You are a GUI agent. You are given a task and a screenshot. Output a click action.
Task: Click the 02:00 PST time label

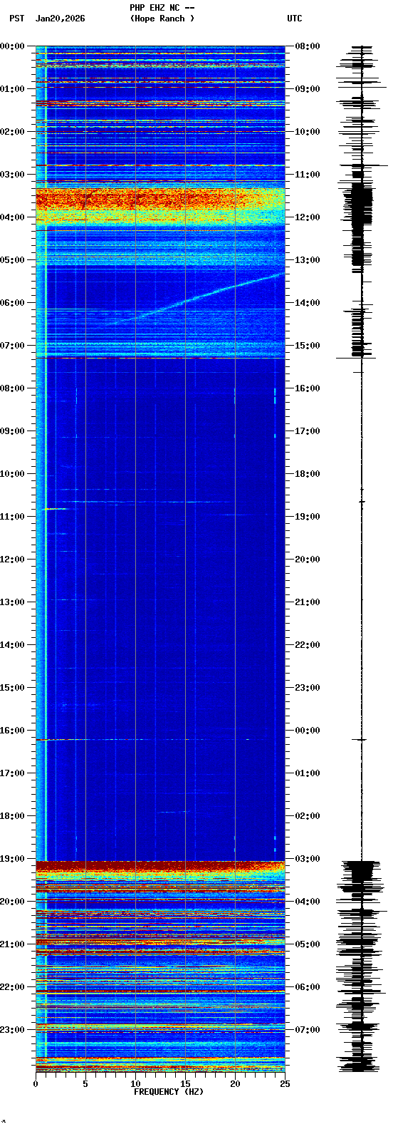(x=12, y=132)
